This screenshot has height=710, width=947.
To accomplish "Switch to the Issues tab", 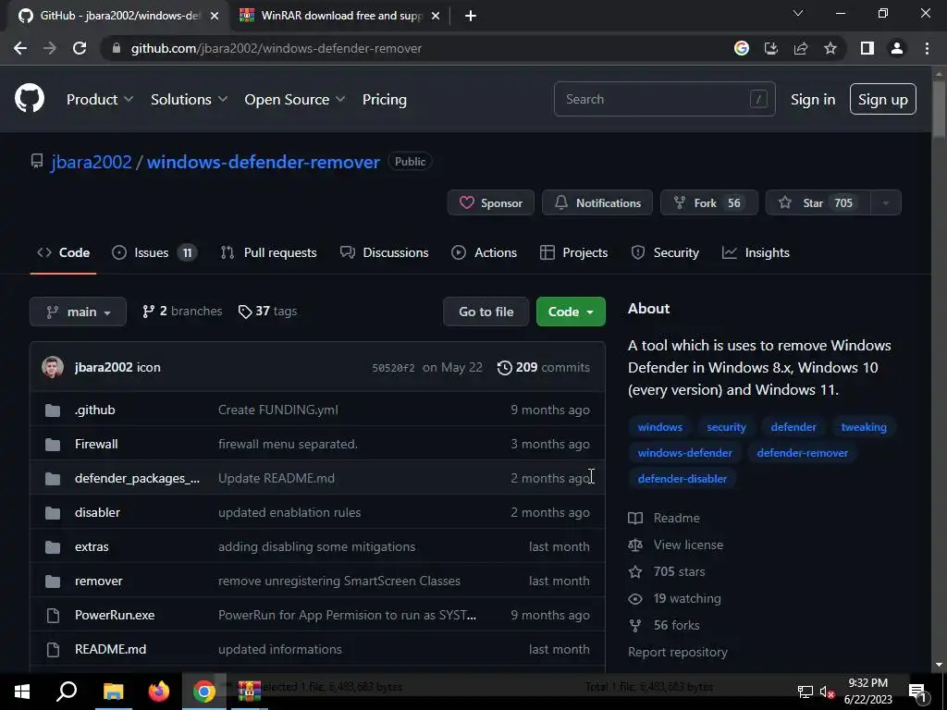I will point(154,253).
